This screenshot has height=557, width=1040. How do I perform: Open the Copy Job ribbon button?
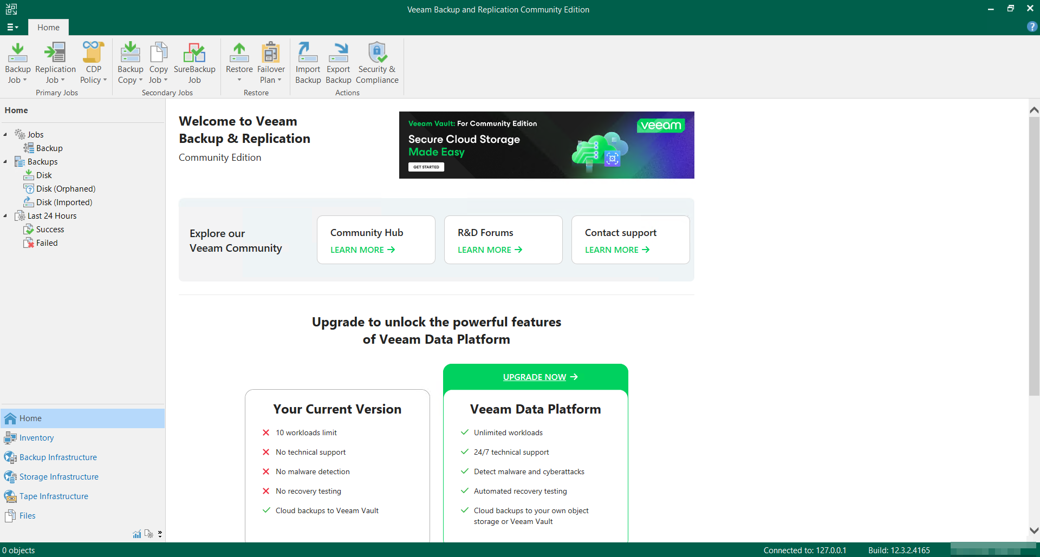coord(158,63)
